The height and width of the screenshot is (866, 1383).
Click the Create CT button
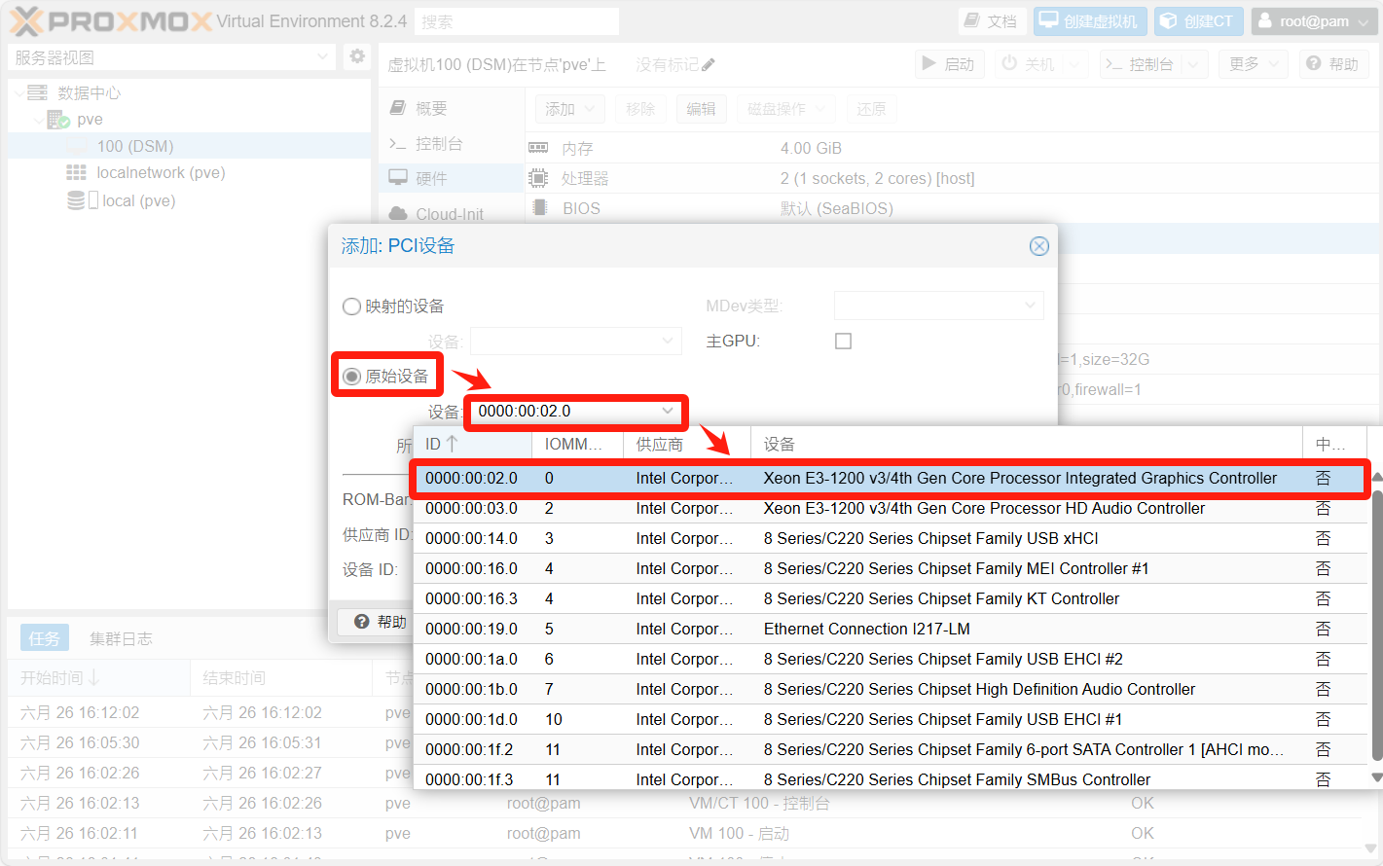coord(1197,21)
